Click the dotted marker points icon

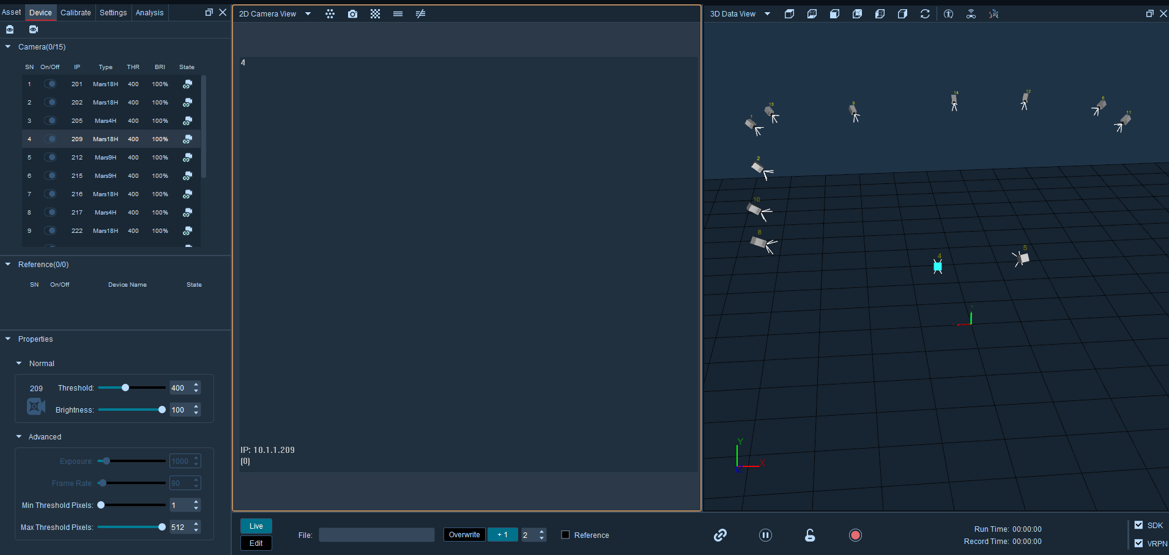(330, 13)
